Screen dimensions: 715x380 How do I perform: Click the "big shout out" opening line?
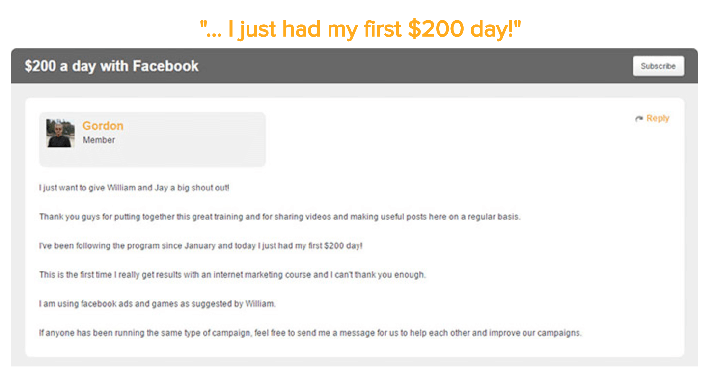point(134,188)
